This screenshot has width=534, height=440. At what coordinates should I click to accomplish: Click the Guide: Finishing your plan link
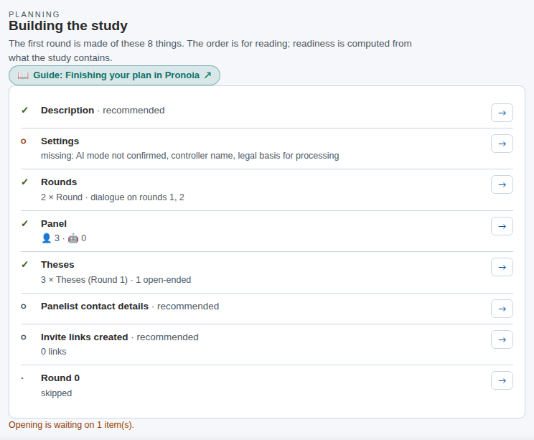point(114,75)
